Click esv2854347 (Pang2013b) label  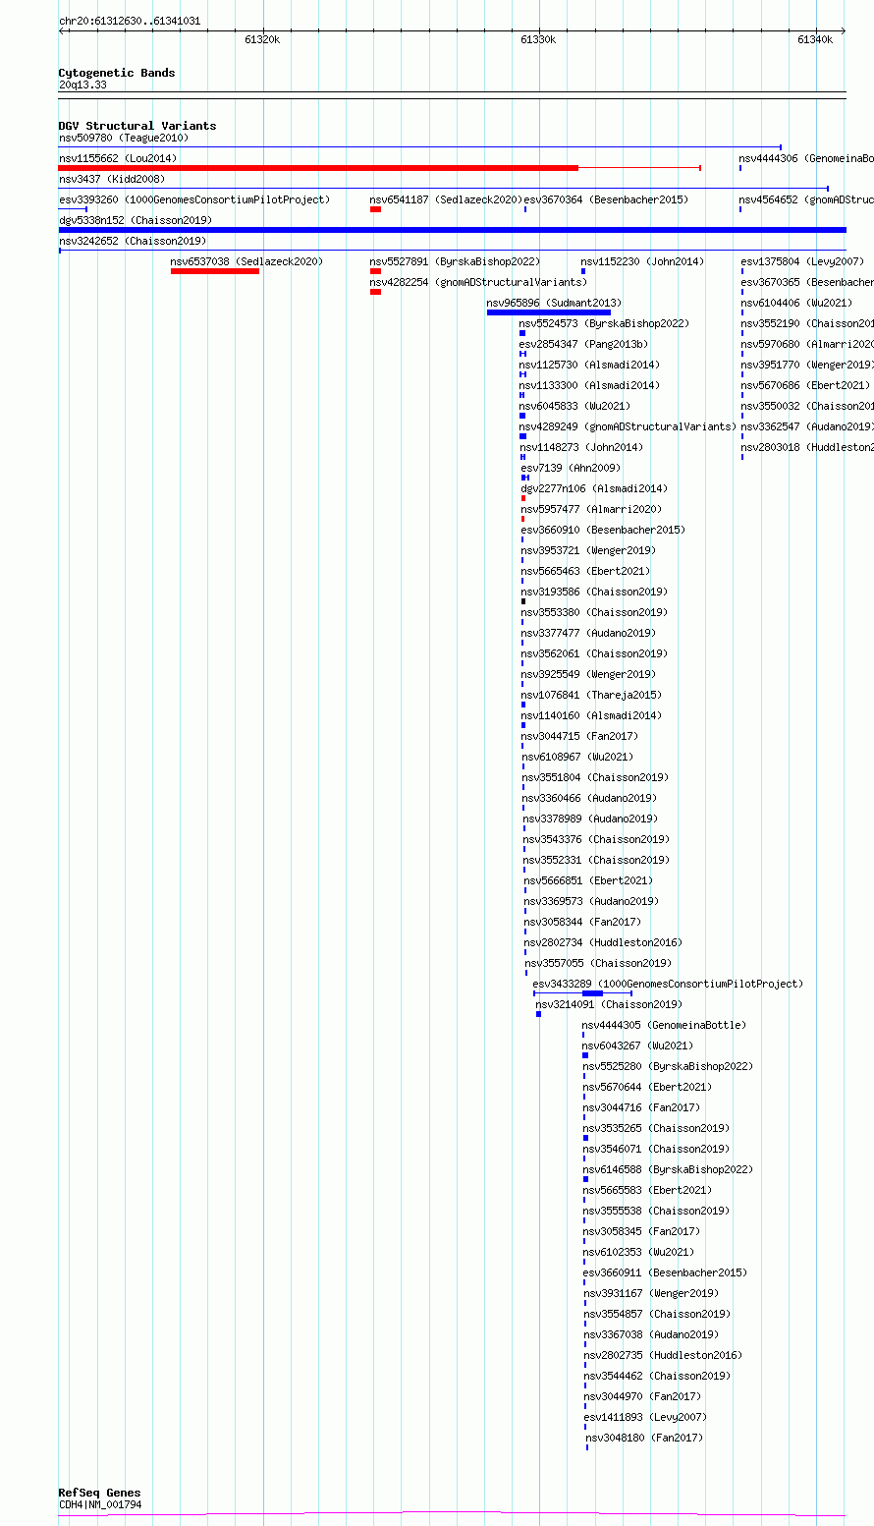(583, 344)
